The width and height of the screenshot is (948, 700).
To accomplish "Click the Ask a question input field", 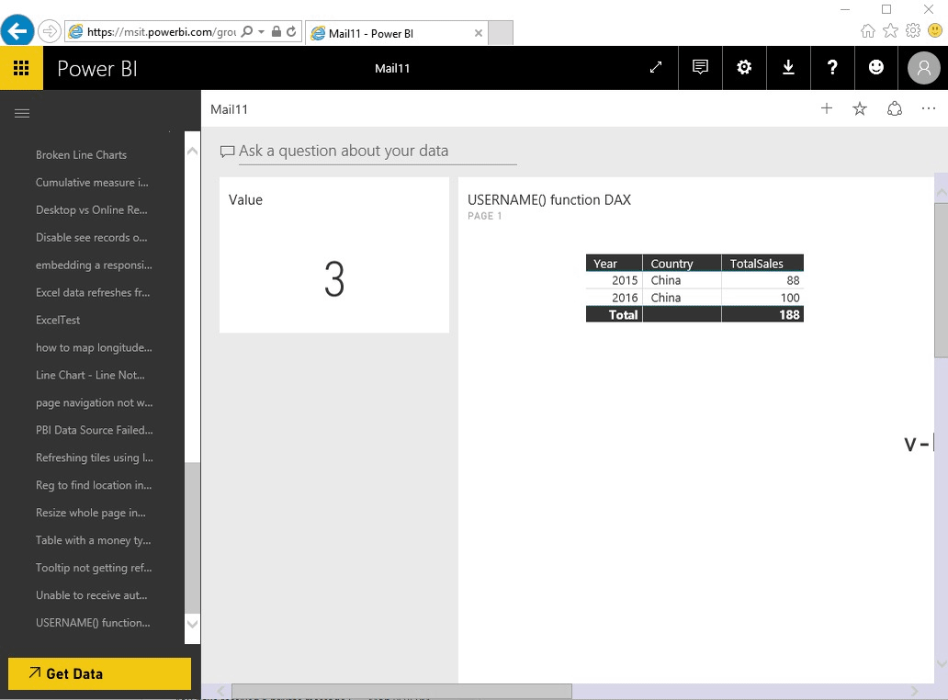I will 377,152.
